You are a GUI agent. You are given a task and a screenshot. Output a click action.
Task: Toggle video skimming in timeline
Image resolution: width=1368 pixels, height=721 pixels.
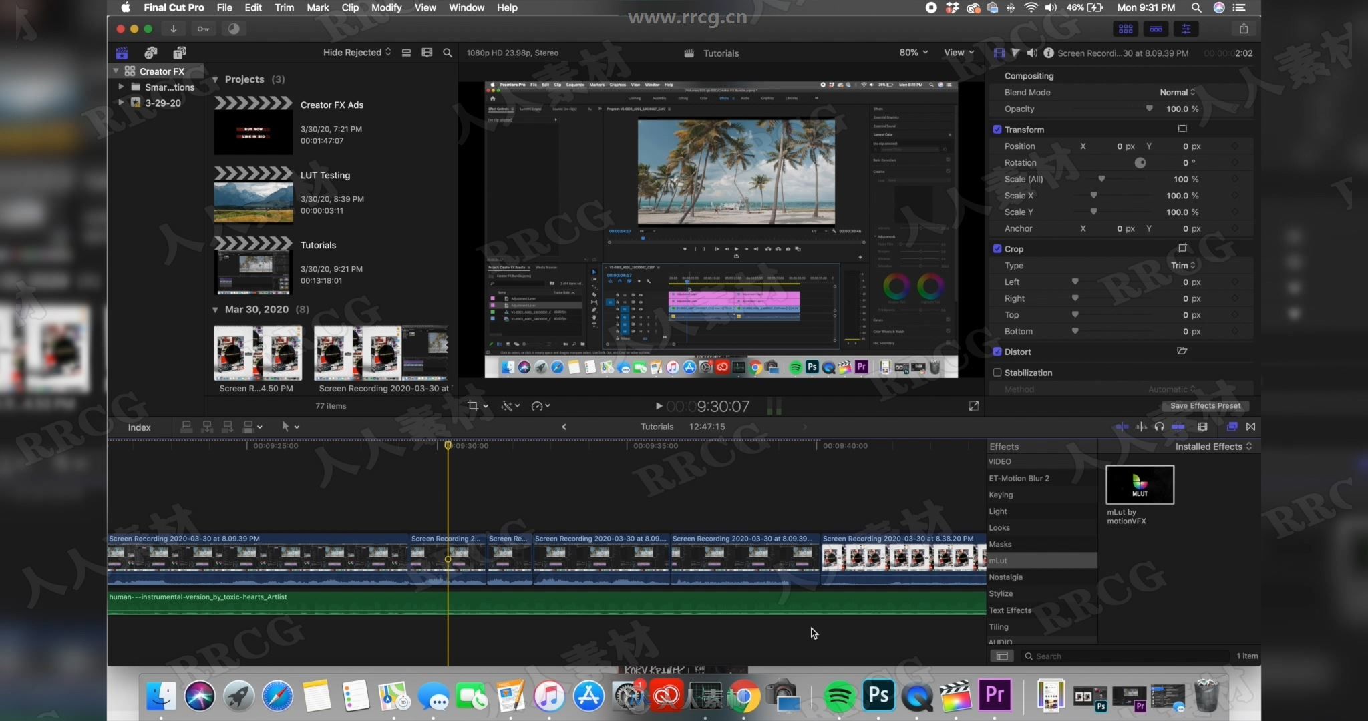(1122, 427)
